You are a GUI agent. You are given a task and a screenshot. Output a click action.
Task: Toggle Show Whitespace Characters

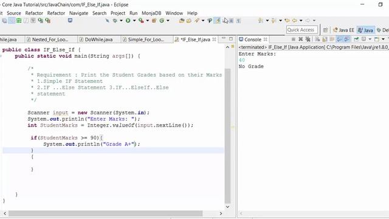pos(238,21)
